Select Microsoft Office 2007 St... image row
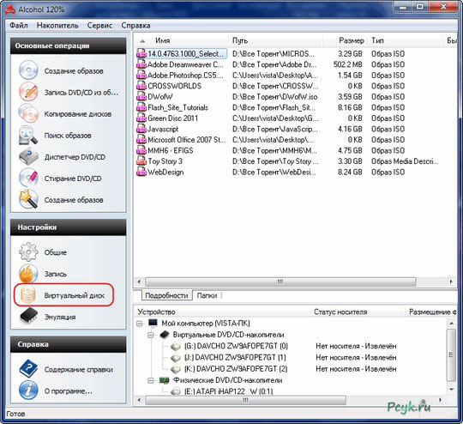 295,140
